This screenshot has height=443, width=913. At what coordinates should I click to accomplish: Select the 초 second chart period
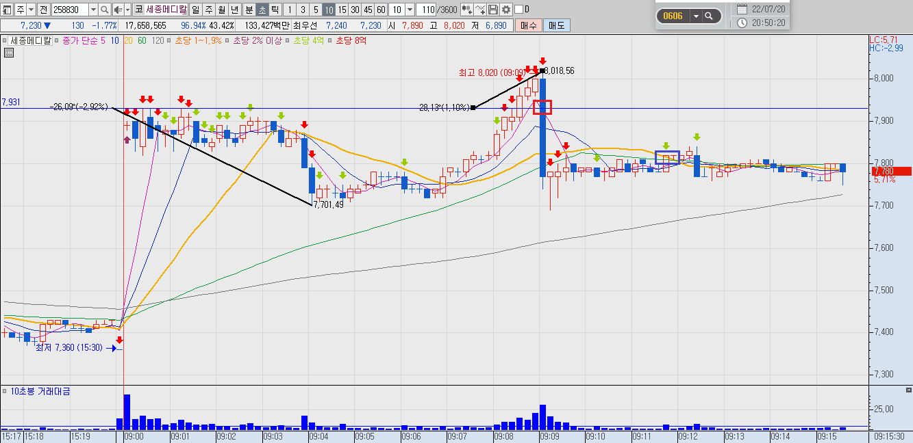click(x=262, y=10)
